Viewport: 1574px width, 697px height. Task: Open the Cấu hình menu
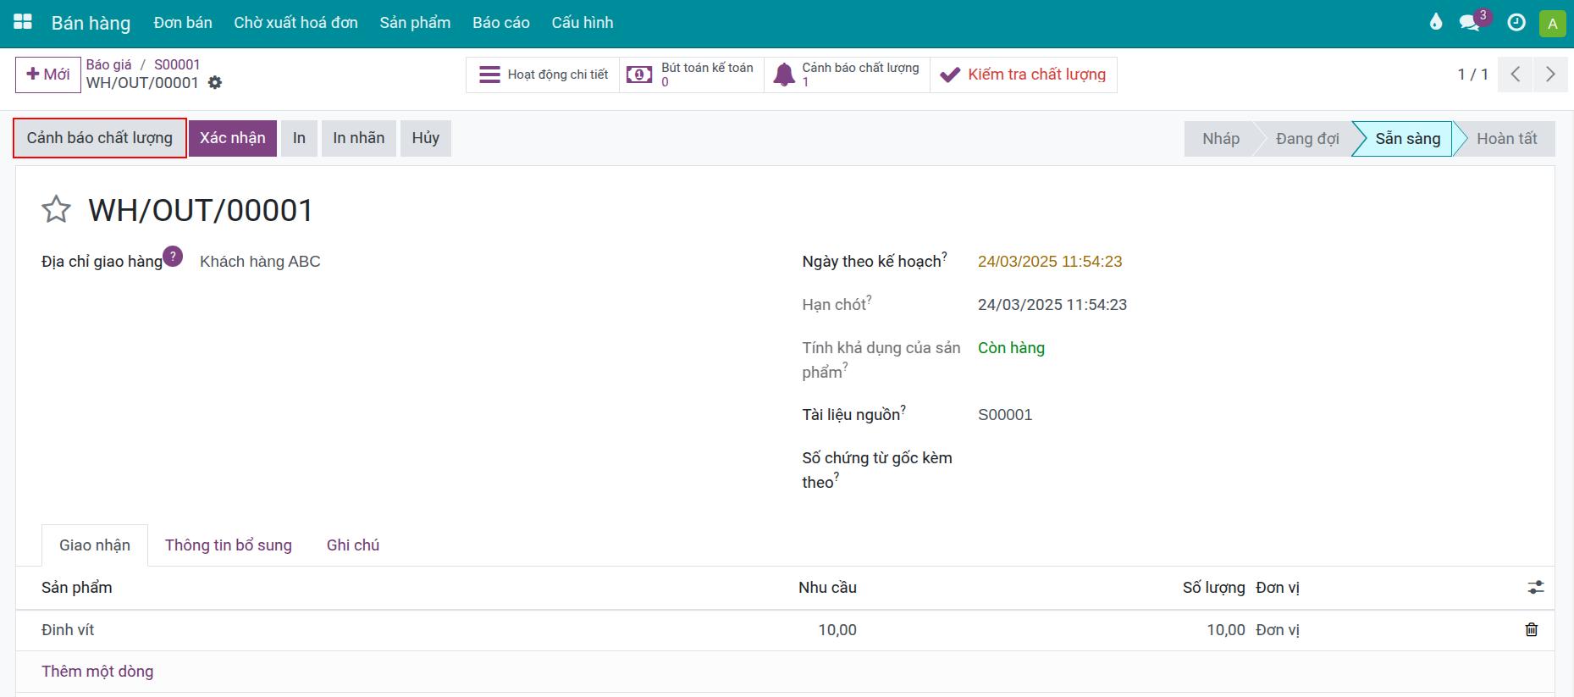pos(583,23)
